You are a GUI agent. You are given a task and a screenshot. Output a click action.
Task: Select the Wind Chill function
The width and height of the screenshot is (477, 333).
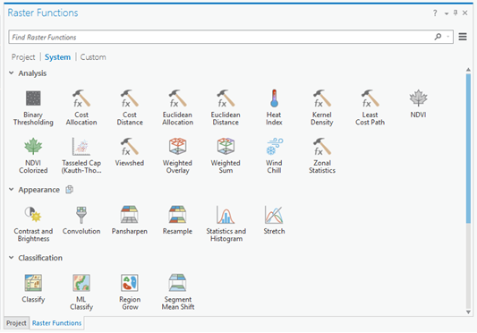pos(274,156)
